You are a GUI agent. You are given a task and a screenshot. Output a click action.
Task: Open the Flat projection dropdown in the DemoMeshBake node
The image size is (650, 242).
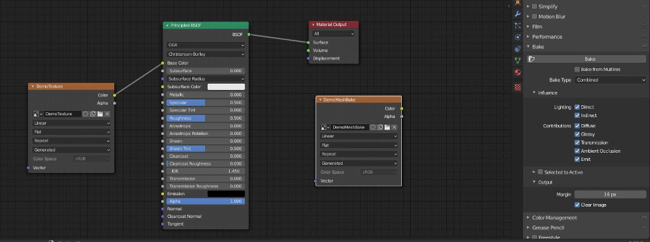point(359,145)
